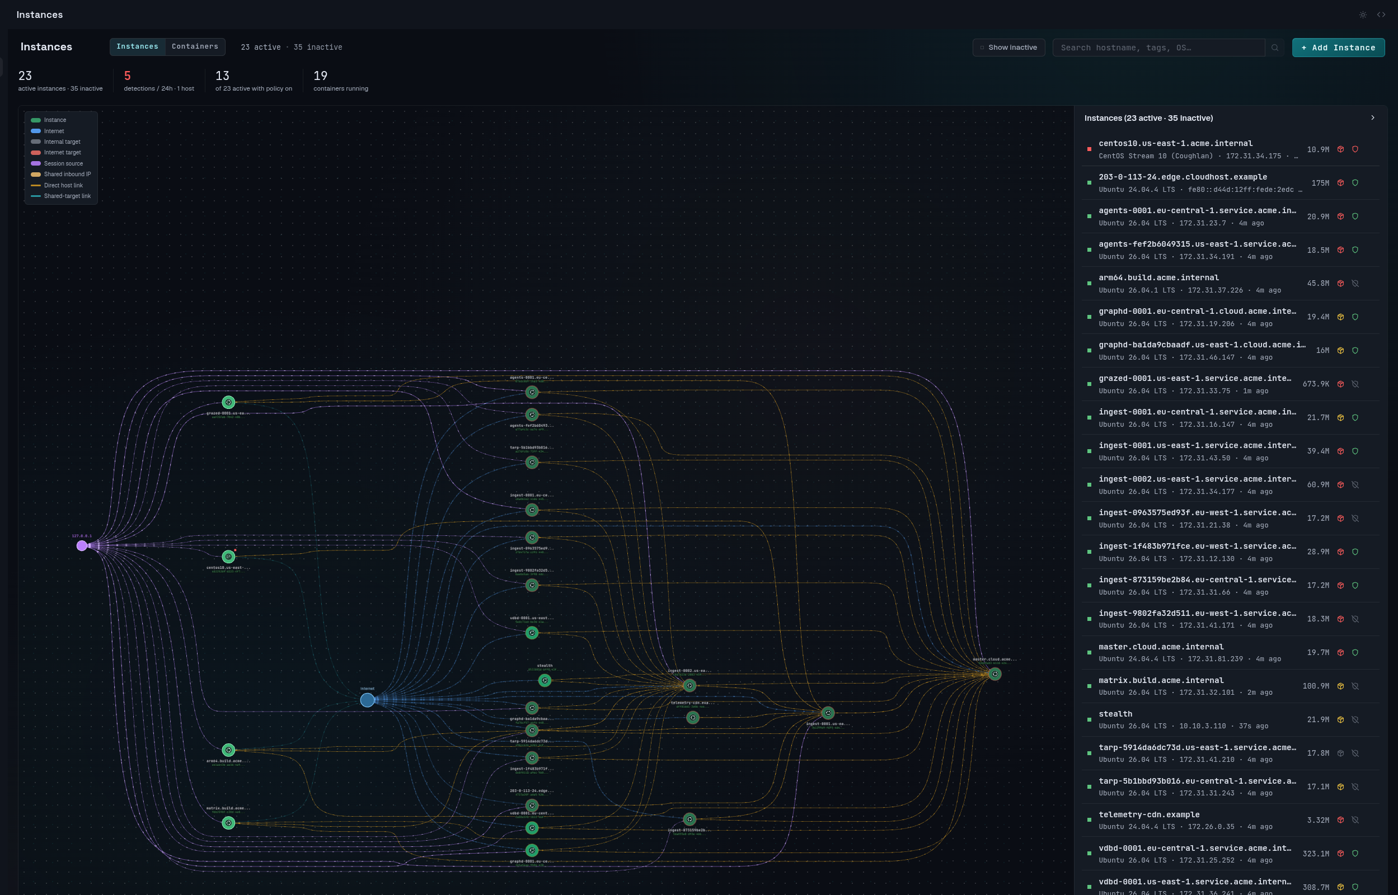Click the Session source purple legend swatch
Screen dimensions: 1398x895
(x=35, y=164)
